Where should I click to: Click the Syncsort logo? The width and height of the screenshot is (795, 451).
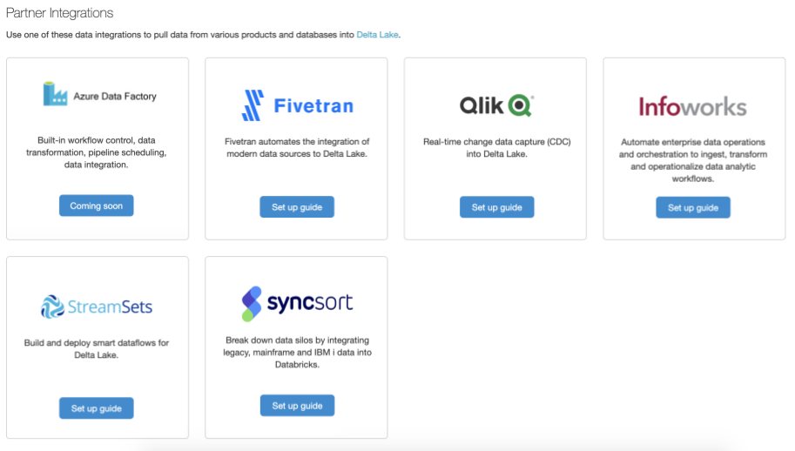(x=297, y=303)
